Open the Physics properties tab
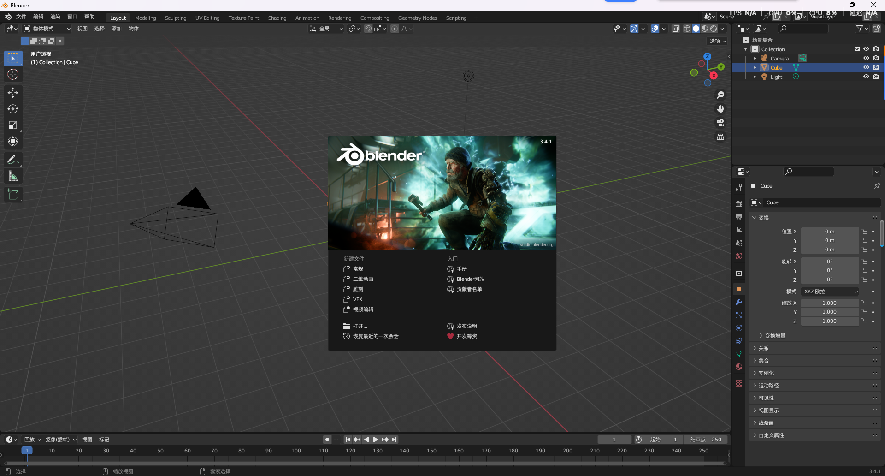This screenshot has height=476, width=885. (x=738, y=328)
